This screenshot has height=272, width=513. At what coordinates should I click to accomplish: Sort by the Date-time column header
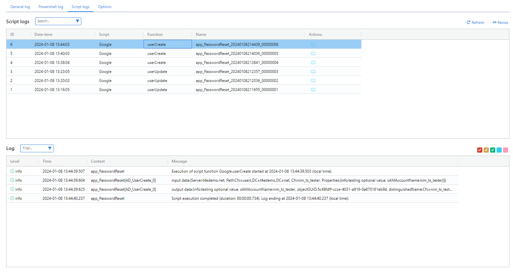[x=43, y=35]
